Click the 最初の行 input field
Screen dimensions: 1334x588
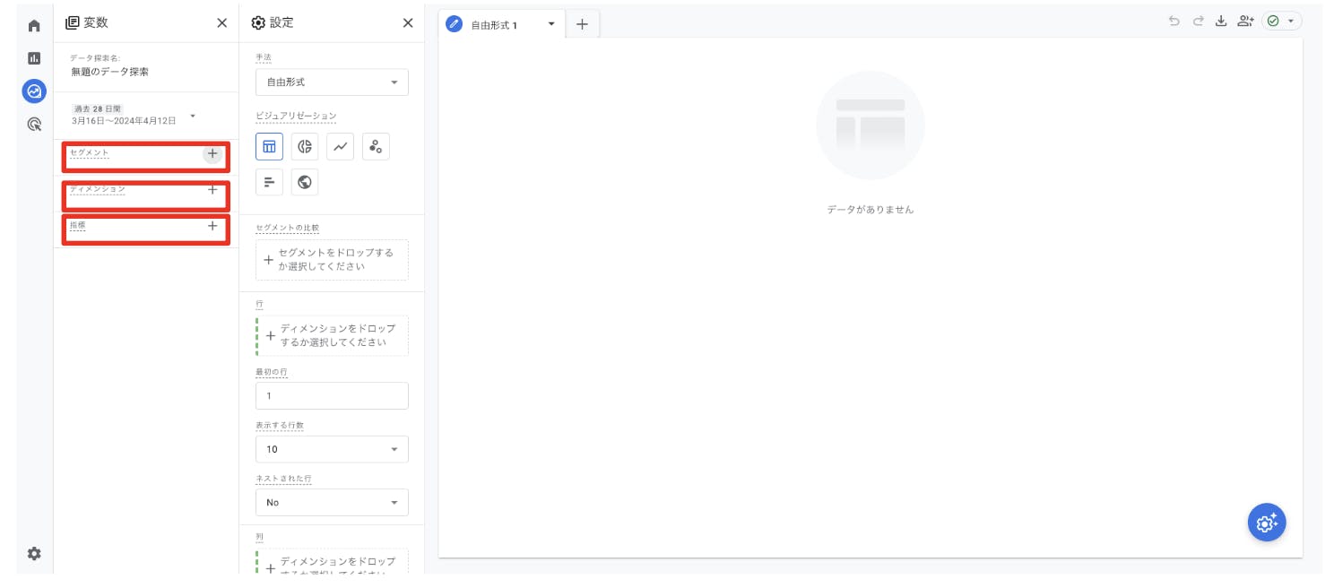point(332,396)
